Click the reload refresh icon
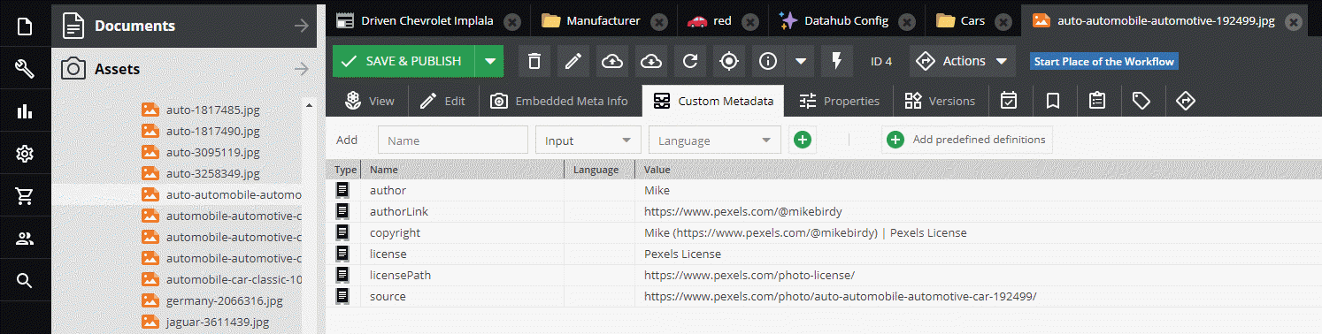 (689, 61)
